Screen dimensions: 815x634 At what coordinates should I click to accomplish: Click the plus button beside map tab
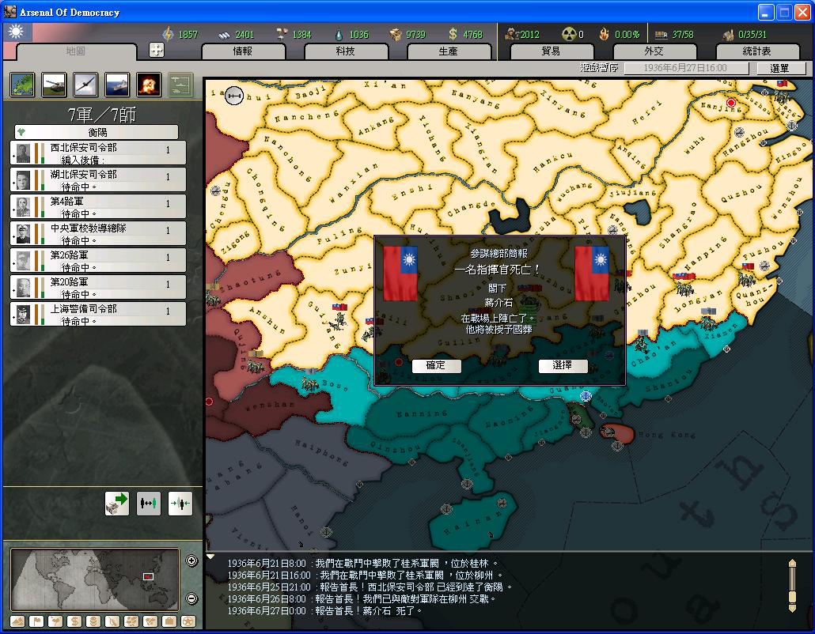[x=157, y=50]
